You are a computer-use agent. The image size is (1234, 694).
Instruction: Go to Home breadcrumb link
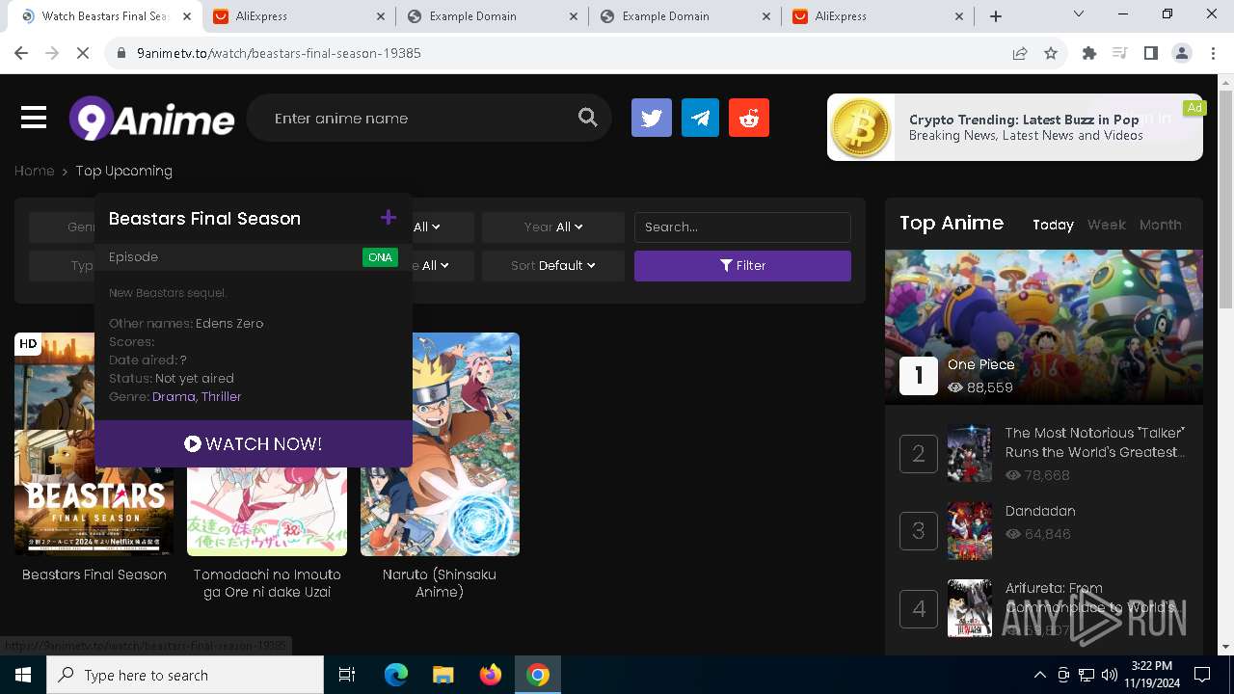[x=34, y=171]
